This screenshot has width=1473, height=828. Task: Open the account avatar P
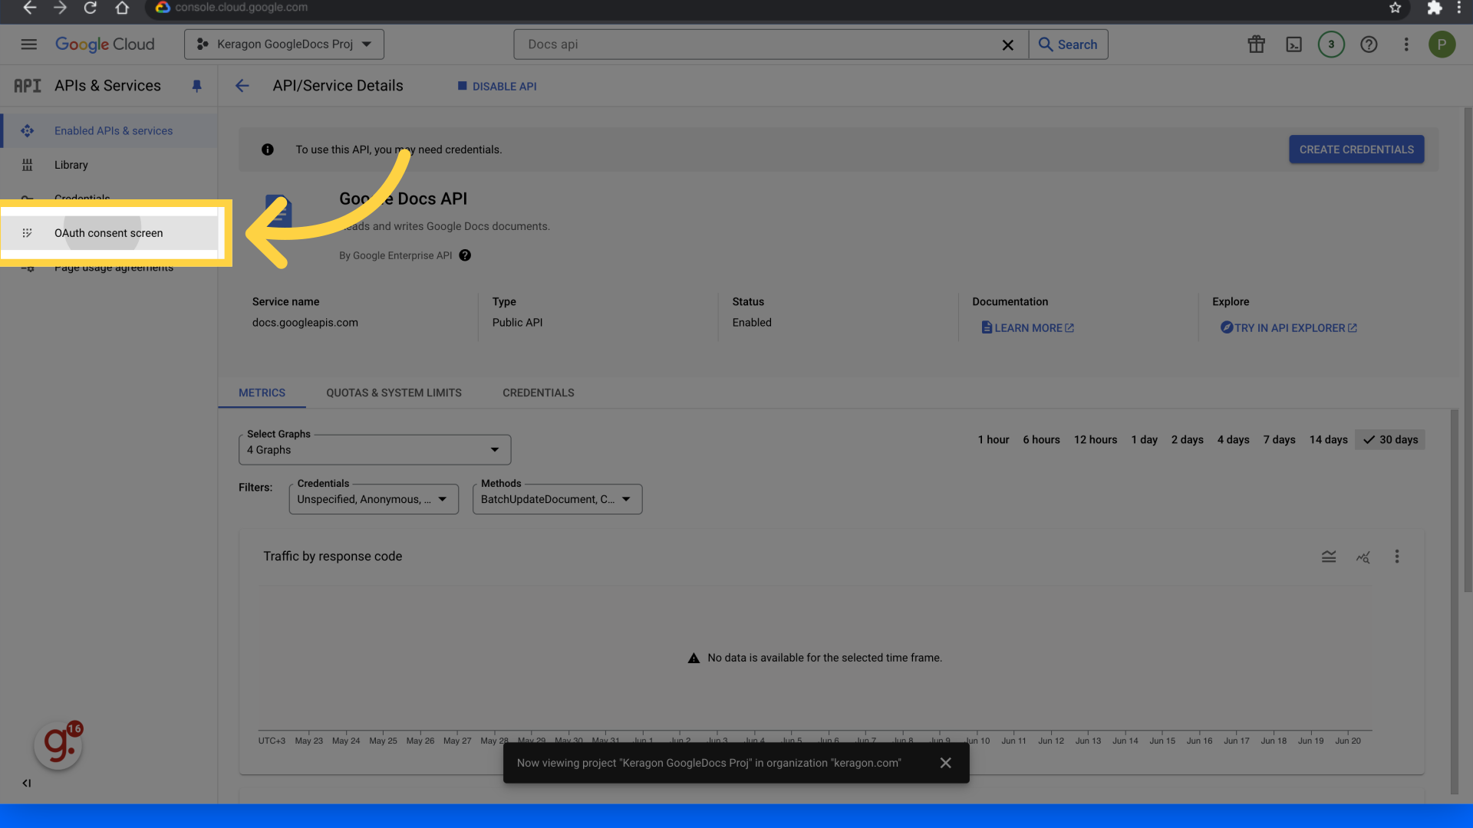click(x=1442, y=44)
